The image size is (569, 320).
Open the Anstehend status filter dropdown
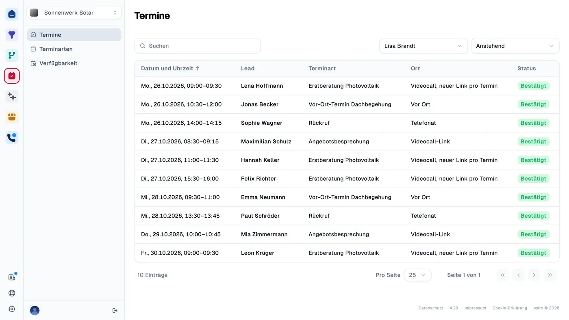(515, 46)
